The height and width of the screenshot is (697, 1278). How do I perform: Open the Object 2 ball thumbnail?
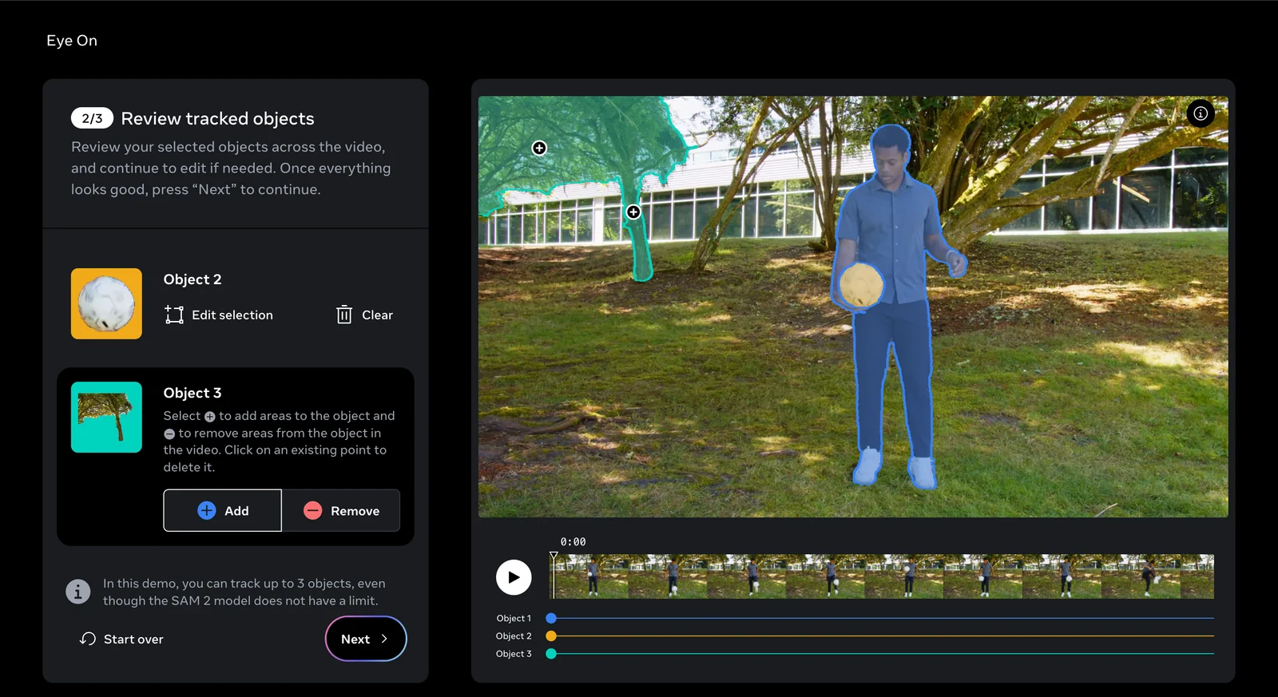[x=106, y=303]
